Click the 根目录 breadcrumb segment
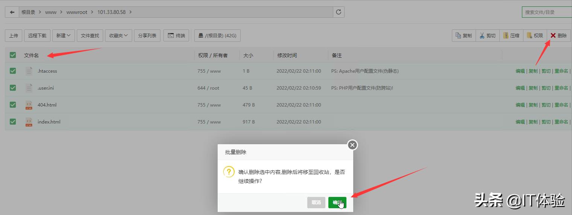The image size is (572, 215). click(x=28, y=12)
